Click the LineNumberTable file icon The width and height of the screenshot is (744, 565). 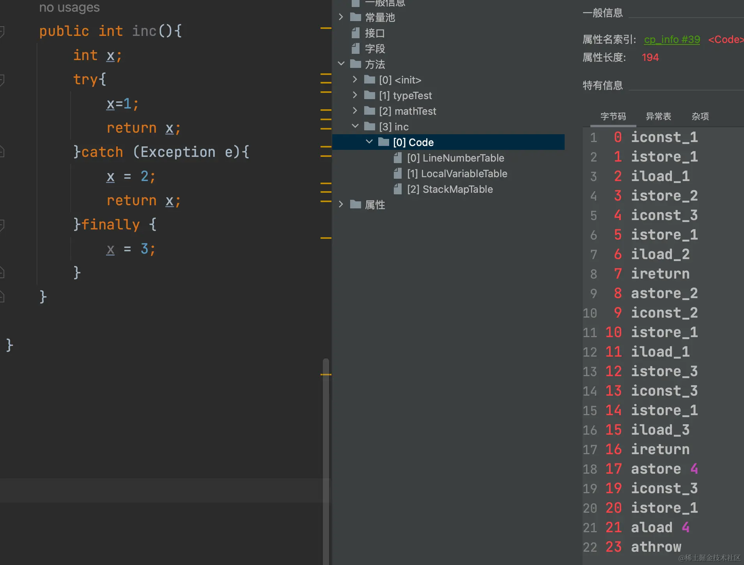click(x=398, y=158)
